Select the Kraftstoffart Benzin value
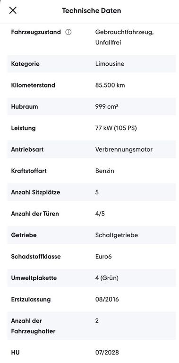Screen dimensions: 179x363 point(104,171)
